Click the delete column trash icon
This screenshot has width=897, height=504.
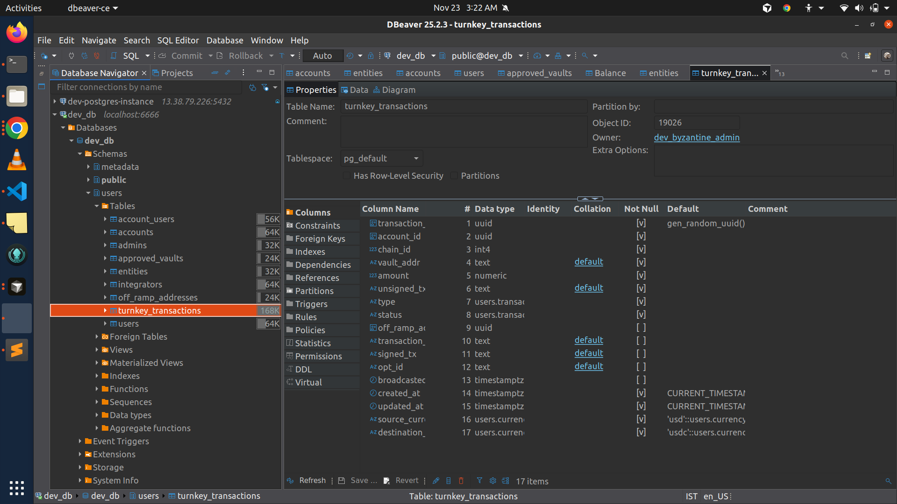pos(461,481)
